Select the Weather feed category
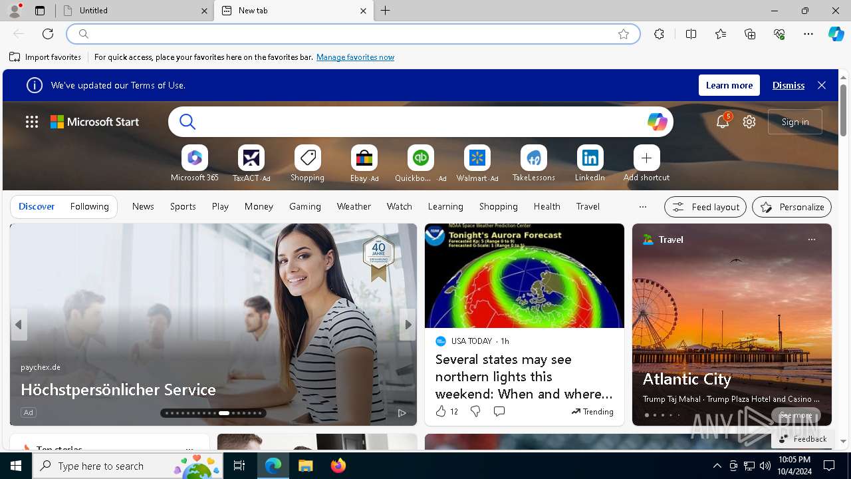This screenshot has width=851, height=479. coord(354,207)
